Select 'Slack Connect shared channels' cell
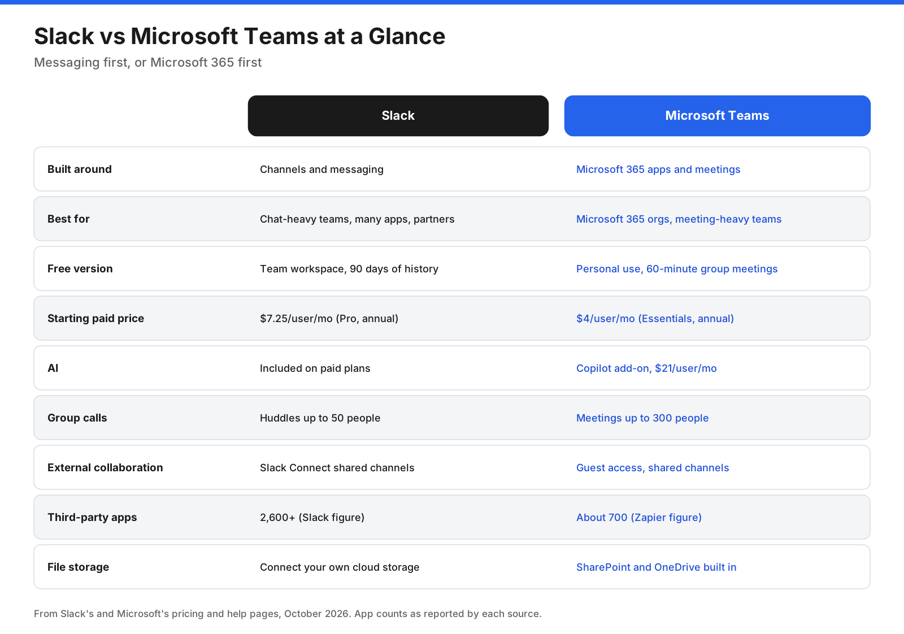This screenshot has height=634, width=904. (337, 468)
